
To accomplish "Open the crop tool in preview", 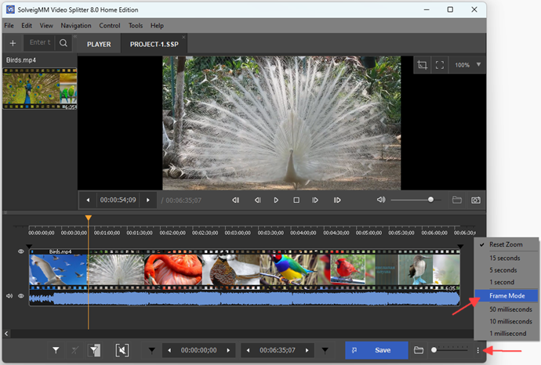I will click(422, 65).
